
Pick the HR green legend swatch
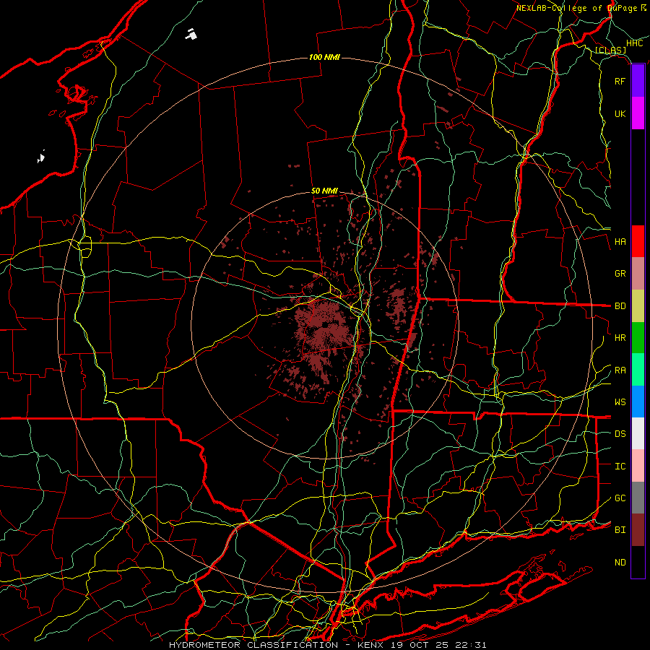click(638, 338)
